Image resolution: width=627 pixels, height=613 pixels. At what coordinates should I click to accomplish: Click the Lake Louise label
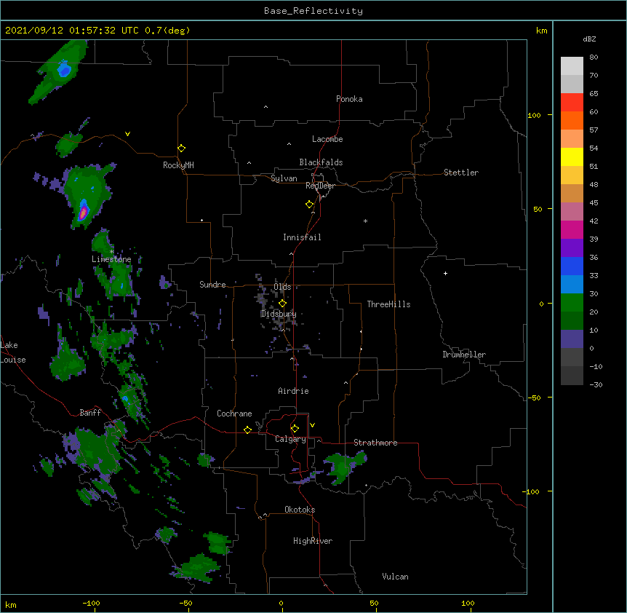click(13, 352)
